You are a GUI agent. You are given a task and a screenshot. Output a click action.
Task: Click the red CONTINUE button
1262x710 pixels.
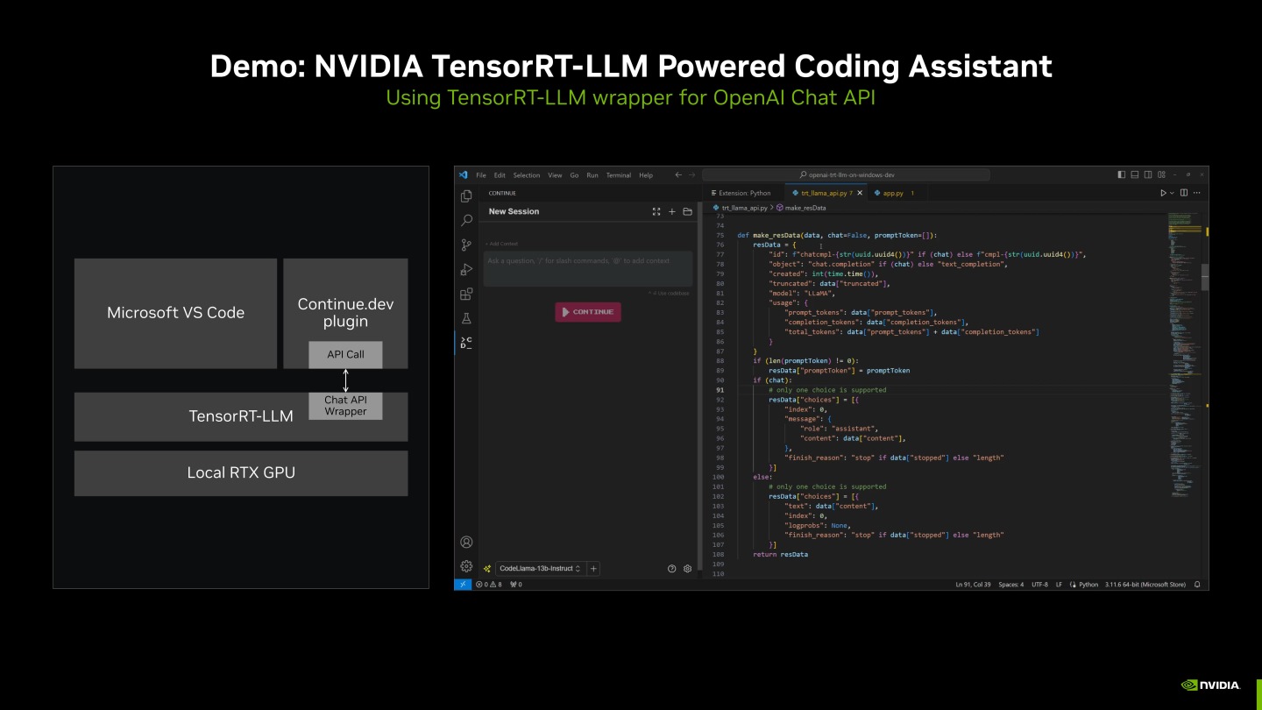click(x=588, y=312)
